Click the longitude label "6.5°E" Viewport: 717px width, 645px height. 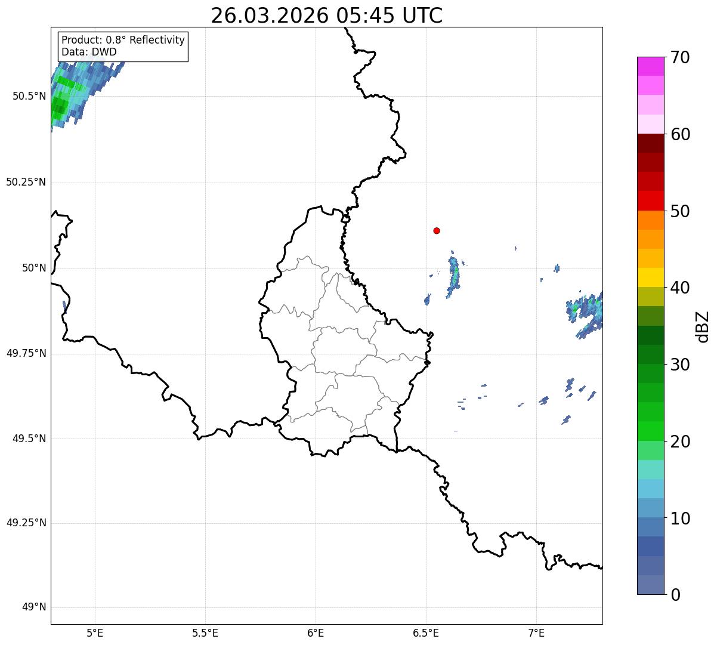426,632
